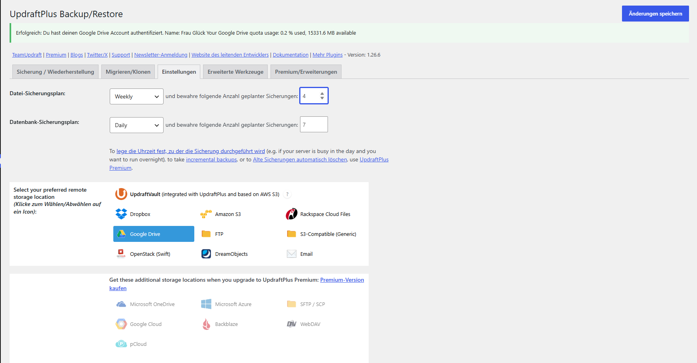
Task: Click the WebDAV icon
Action: tap(292, 324)
